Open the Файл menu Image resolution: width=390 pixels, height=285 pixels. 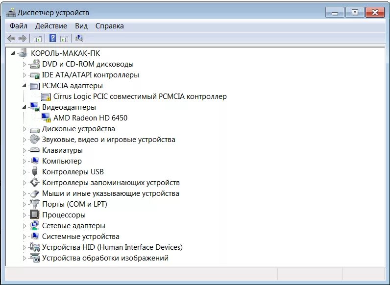point(19,26)
